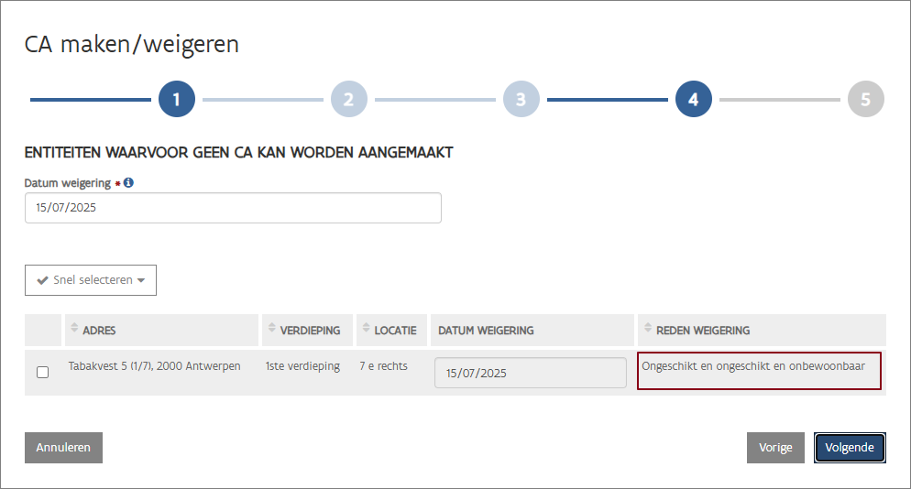This screenshot has width=911, height=489.
Task: Go to step 5 circle
Action: click(865, 100)
